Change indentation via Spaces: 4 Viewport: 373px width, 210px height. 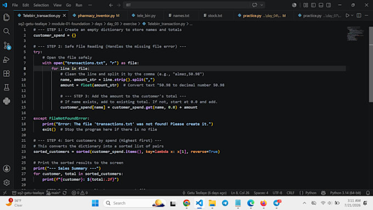pos(261,193)
